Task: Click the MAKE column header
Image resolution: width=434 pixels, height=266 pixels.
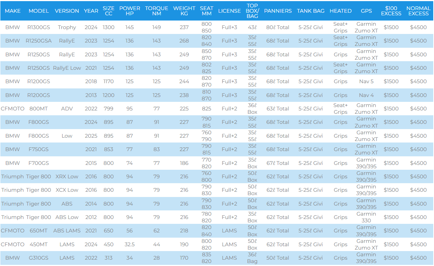Action: click(12, 11)
